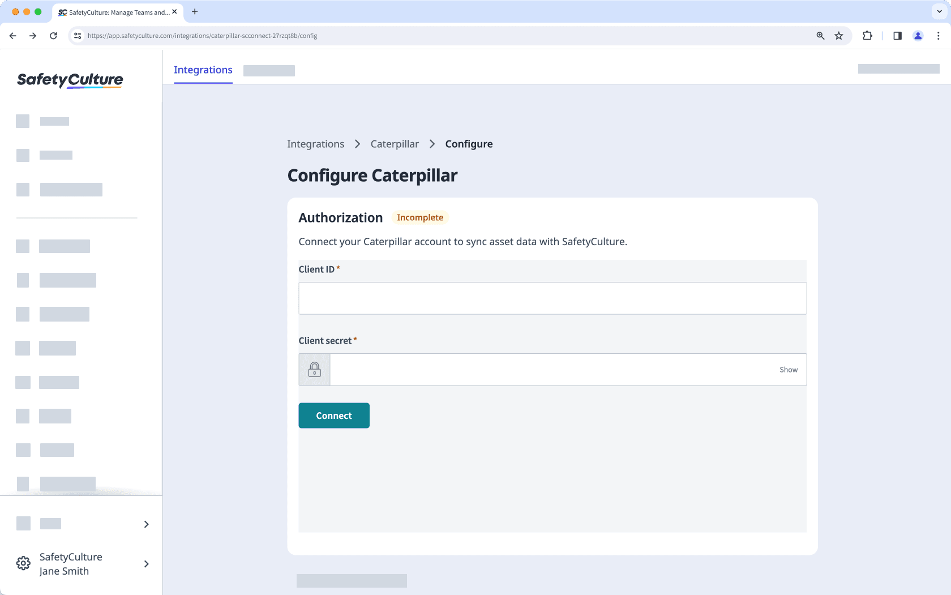Click the browser profile avatar
The width and height of the screenshot is (951, 595).
(x=918, y=35)
